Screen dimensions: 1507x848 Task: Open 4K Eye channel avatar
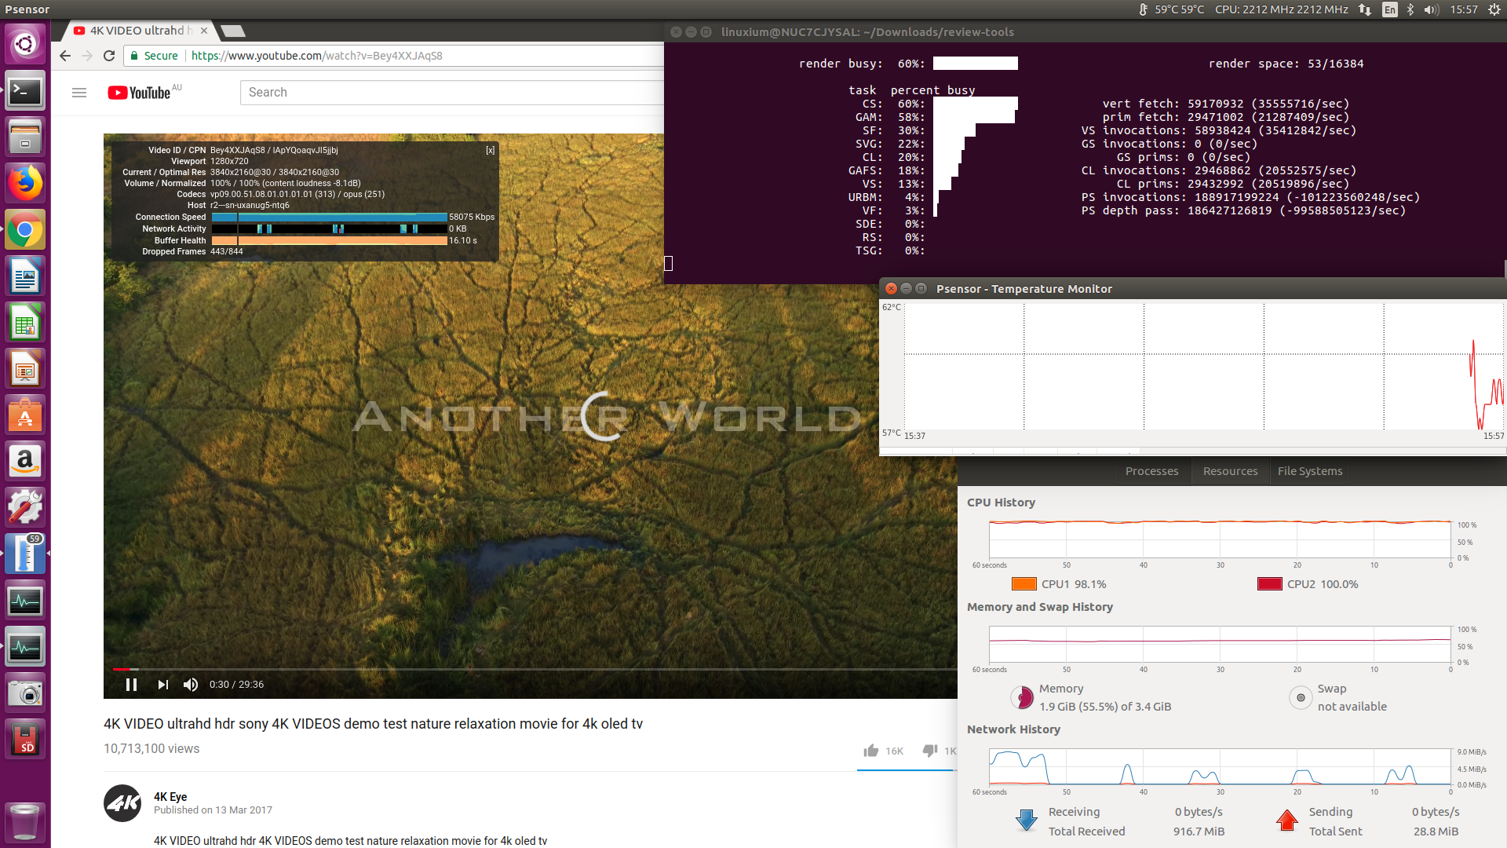coord(122,803)
